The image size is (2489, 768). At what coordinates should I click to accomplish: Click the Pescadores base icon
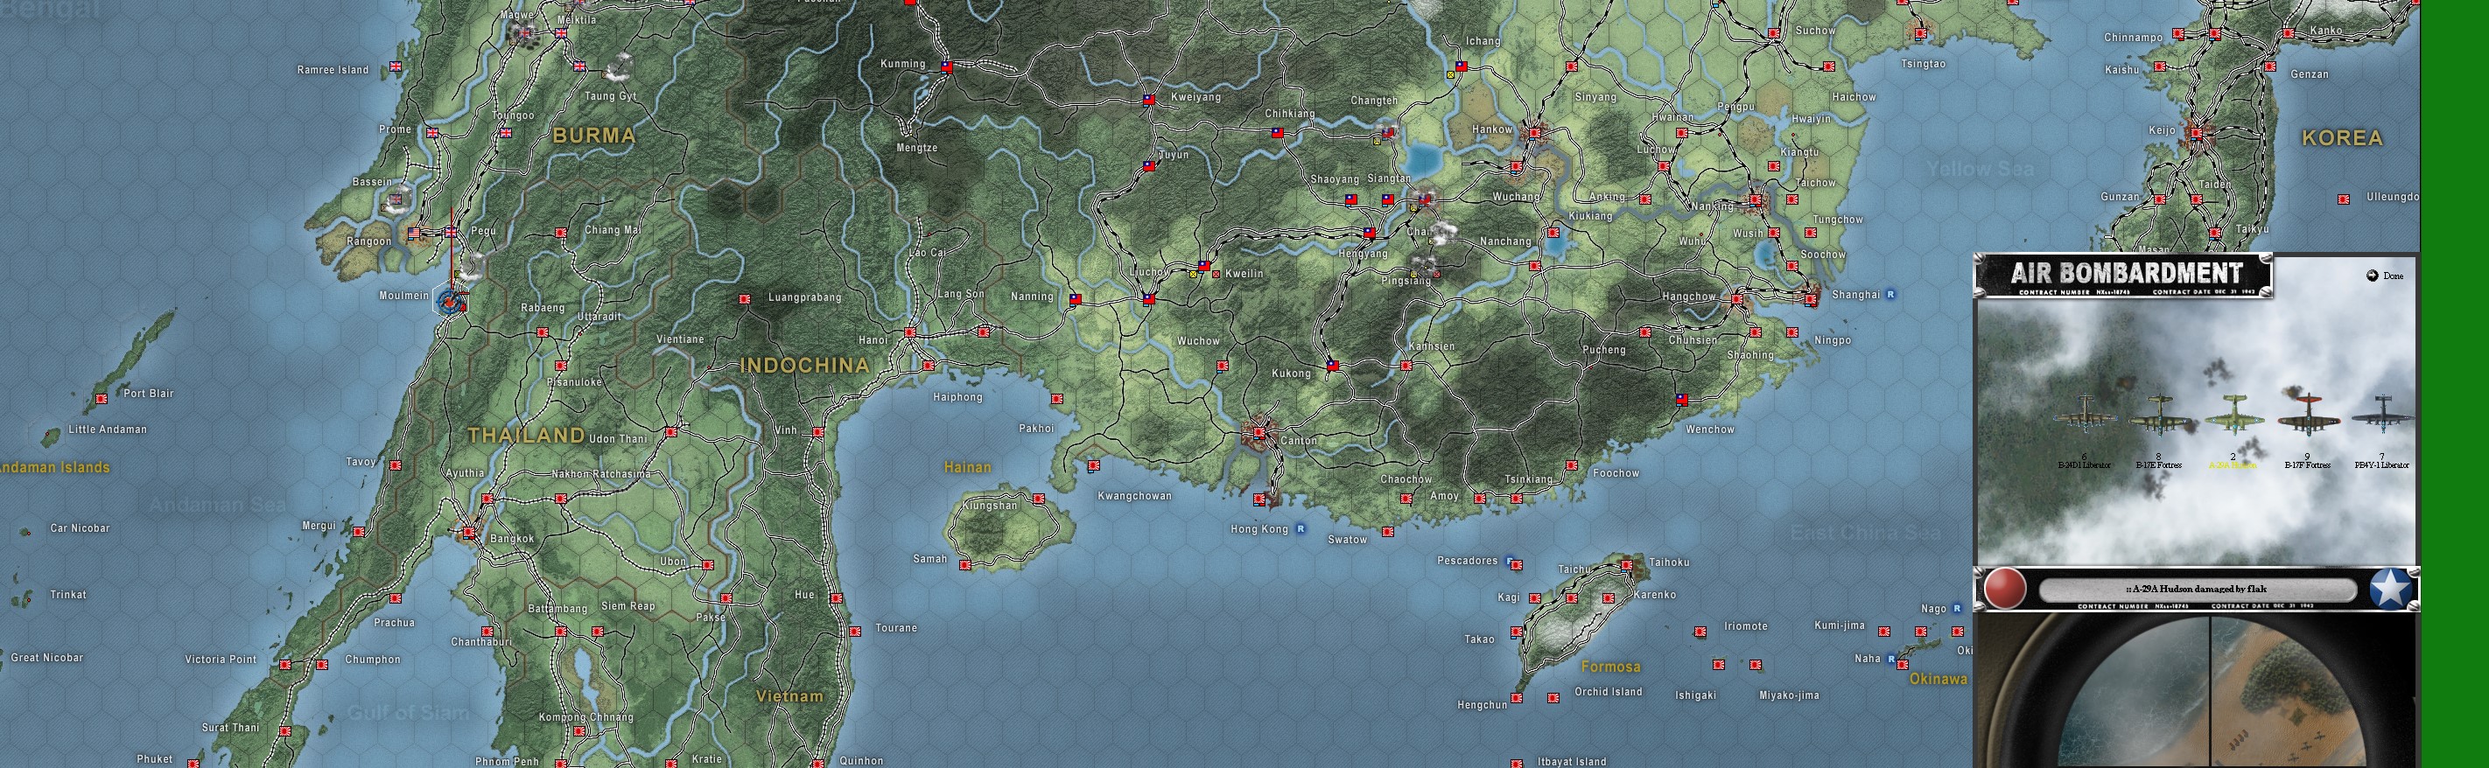(x=1515, y=564)
